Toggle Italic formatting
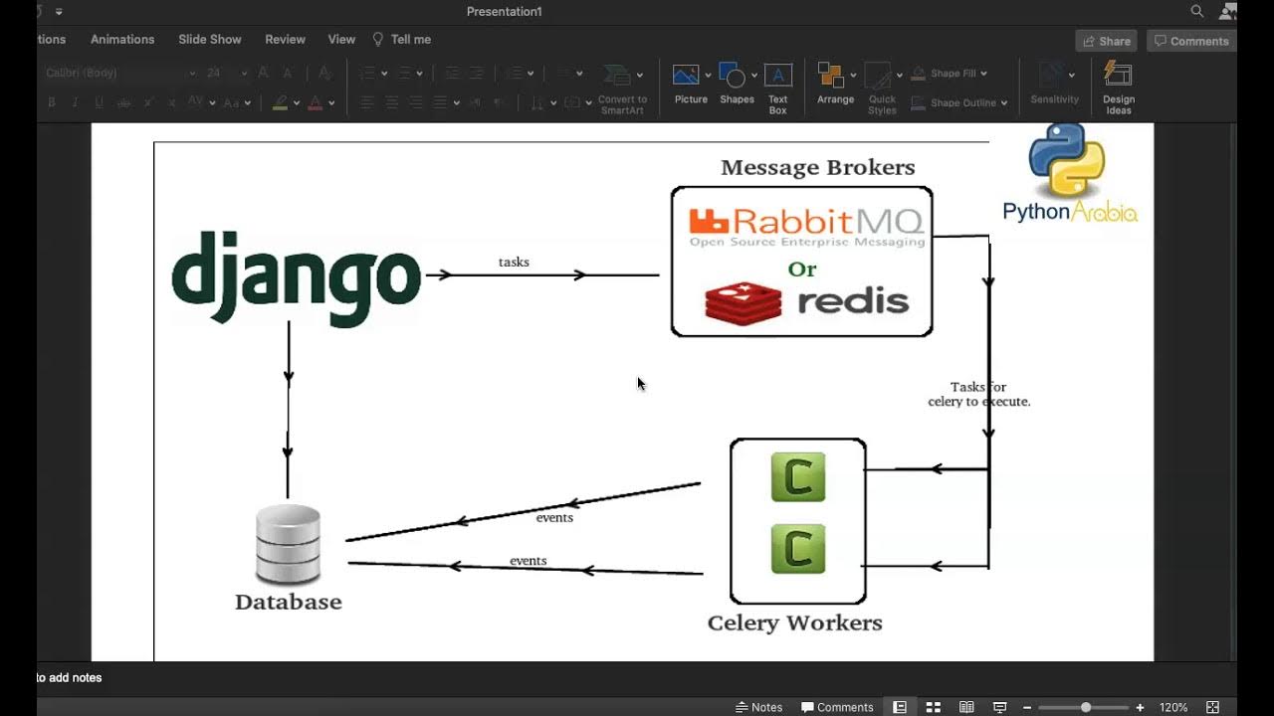The width and height of the screenshot is (1274, 716). coord(75,102)
